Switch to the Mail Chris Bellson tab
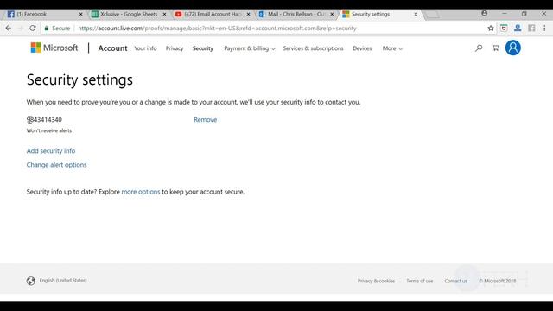The image size is (553, 311). pyautogui.click(x=296, y=14)
